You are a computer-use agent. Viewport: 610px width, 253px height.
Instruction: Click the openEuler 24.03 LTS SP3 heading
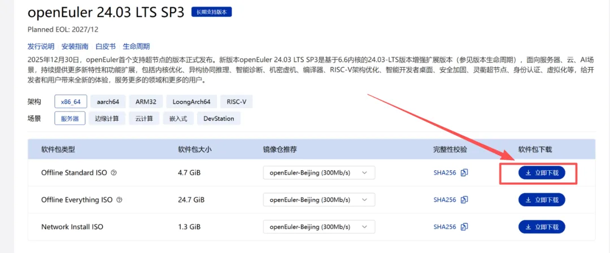click(x=106, y=12)
